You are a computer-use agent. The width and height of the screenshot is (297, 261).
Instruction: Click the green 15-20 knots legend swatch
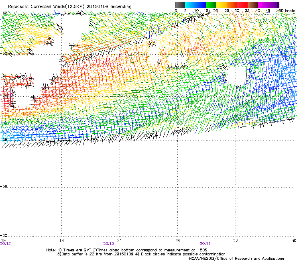coord(211,5)
